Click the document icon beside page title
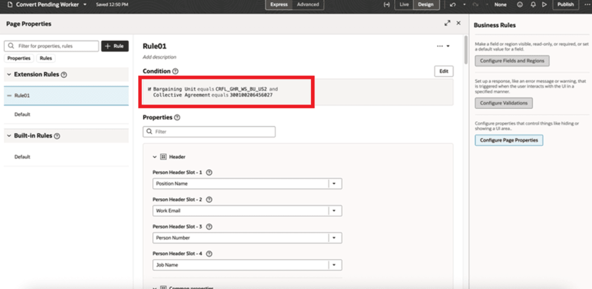The image size is (592, 289). point(10,5)
